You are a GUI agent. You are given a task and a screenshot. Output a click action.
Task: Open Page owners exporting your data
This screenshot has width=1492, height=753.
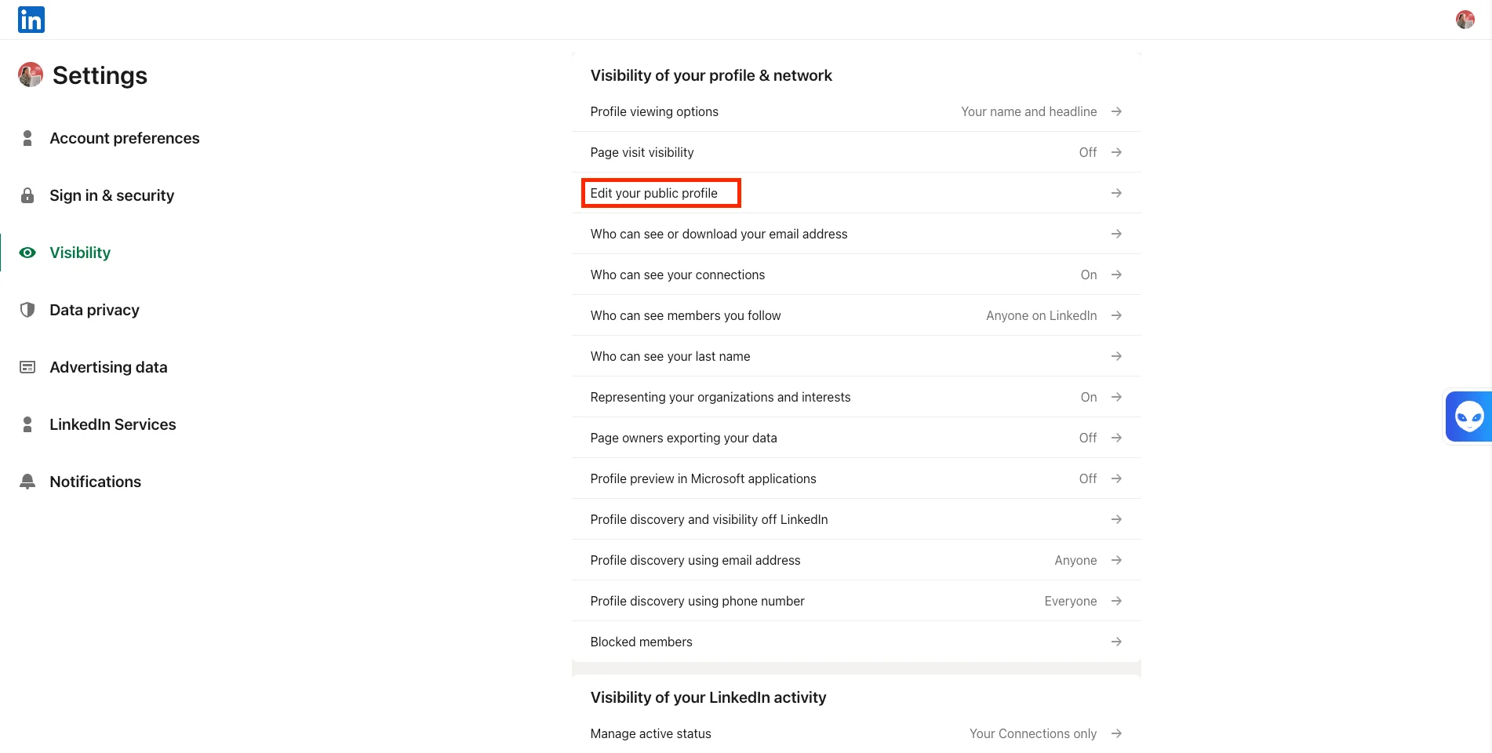pyautogui.click(x=856, y=438)
